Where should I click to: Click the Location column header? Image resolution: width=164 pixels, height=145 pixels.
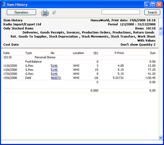79,53
